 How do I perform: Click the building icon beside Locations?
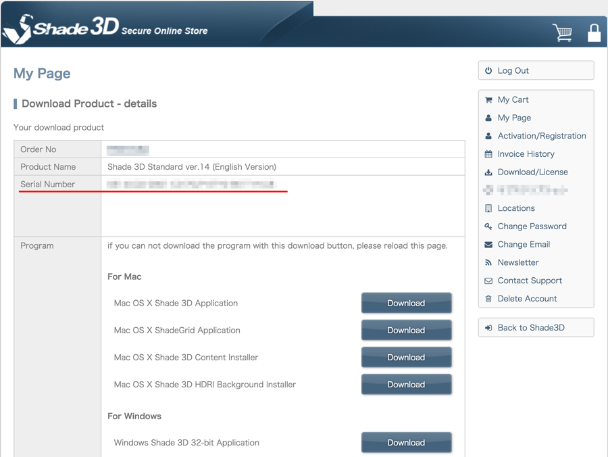click(488, 208)
